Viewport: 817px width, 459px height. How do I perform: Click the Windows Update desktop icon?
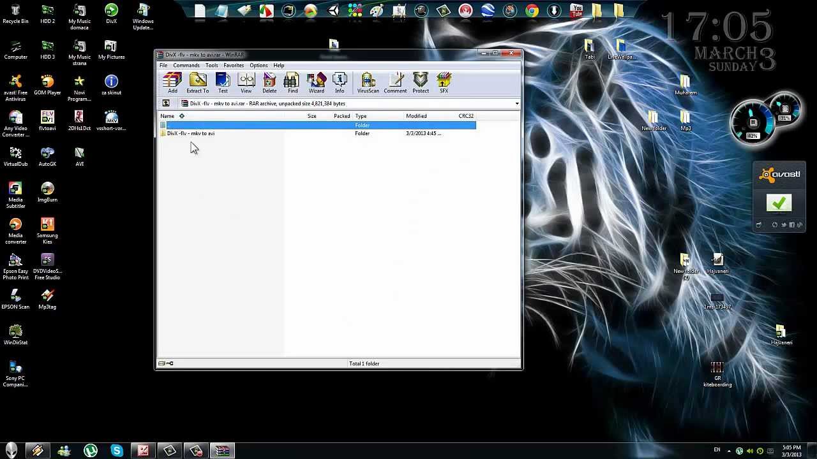click(143, 17)
